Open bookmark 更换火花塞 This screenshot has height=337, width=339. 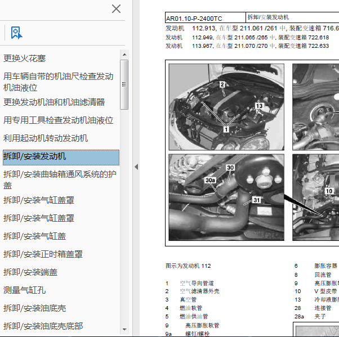24,59
